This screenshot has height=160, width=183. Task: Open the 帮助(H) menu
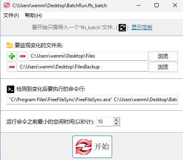point(33,16)
